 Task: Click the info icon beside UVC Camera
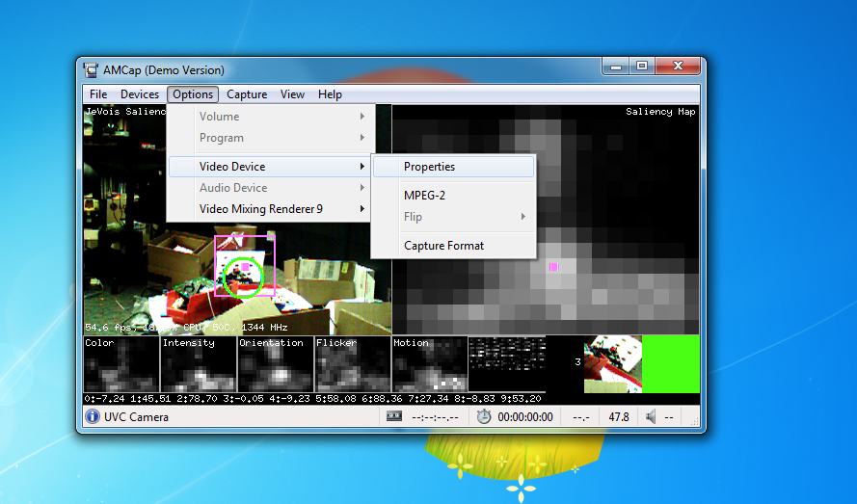[93, 416]
